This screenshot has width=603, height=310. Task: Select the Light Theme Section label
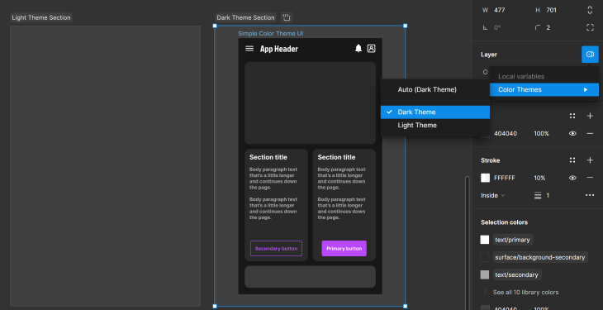[x=41, y=17]
